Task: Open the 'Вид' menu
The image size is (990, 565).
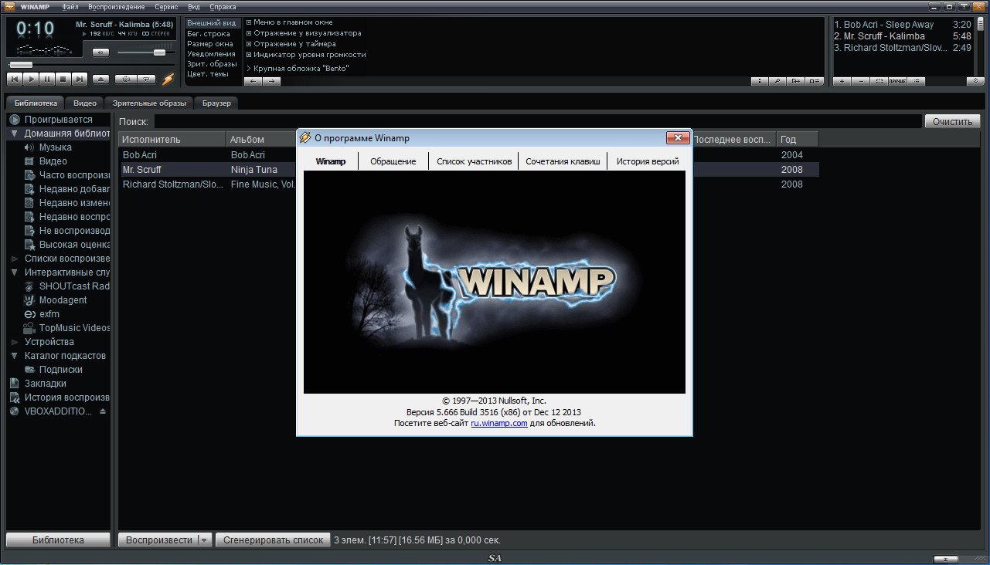Action: click(194, 6)
